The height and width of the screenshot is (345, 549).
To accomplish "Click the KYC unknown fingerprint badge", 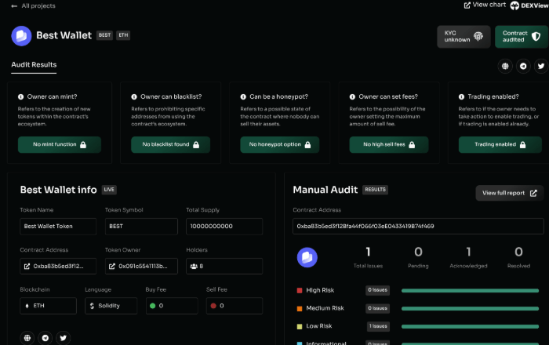I will (463, 36).
